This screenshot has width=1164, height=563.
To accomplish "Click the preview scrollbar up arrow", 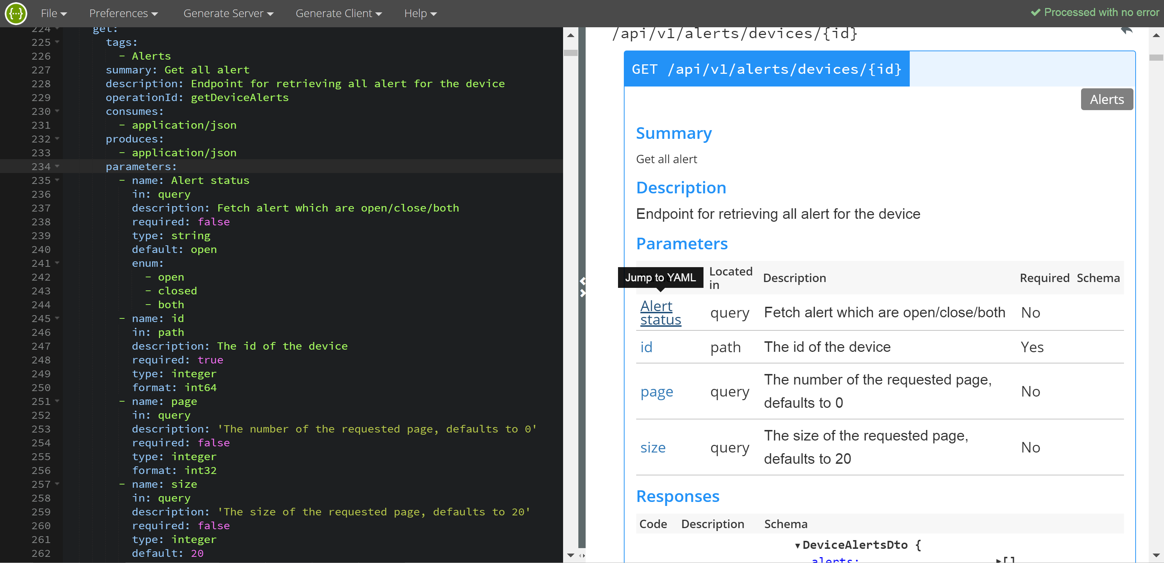I will point(1156,35).
